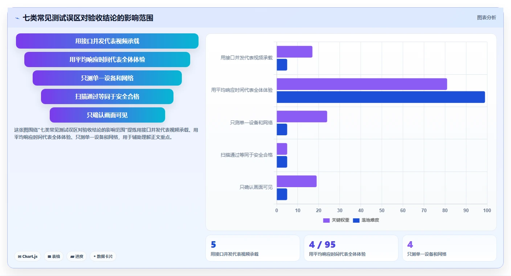Click the 图表分析 label
Screen dimensions: 511x276
(x=486, y=17)
